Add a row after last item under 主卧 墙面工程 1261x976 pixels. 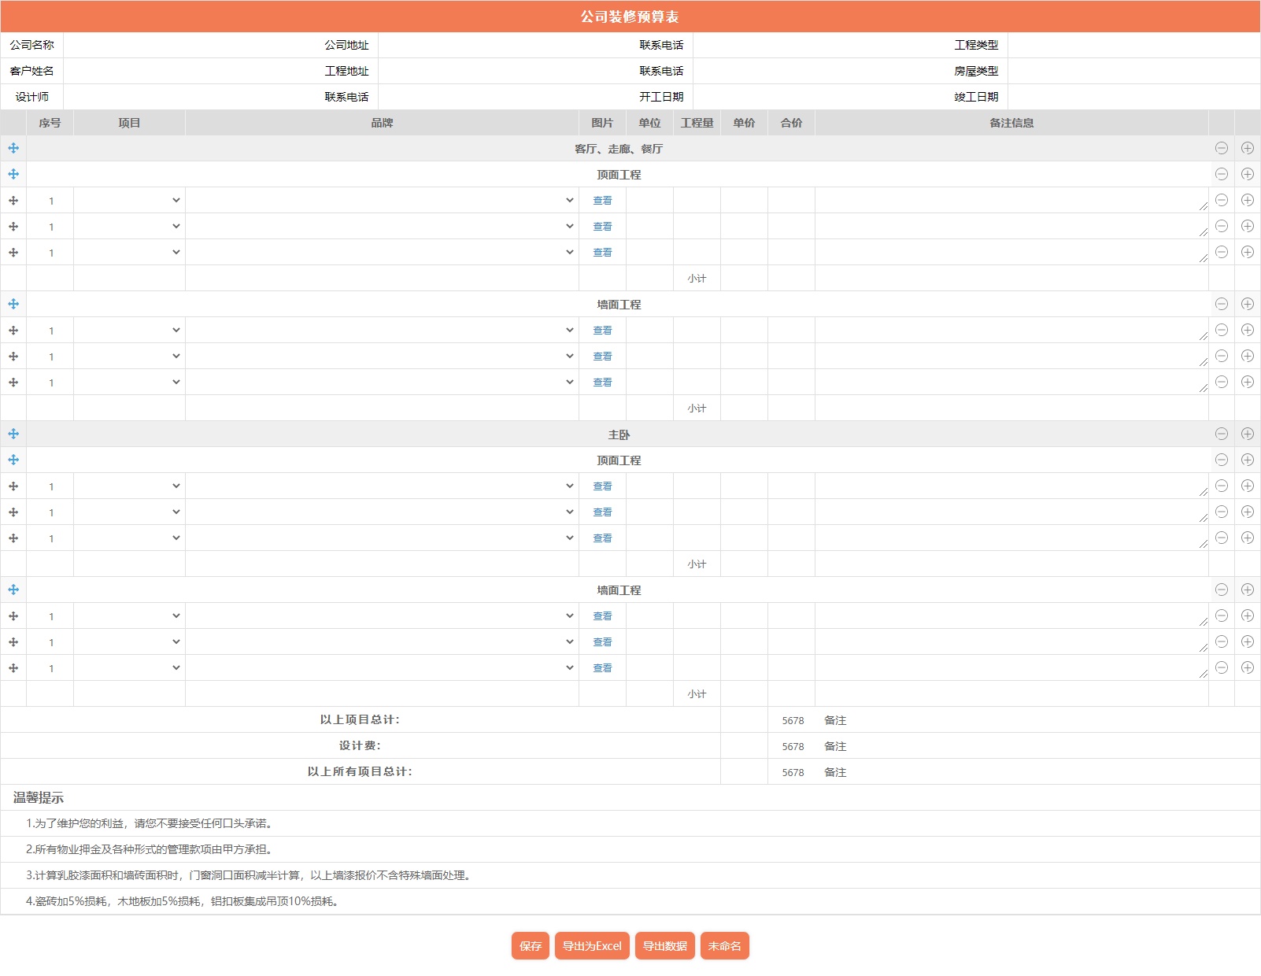click(1248, 667)
